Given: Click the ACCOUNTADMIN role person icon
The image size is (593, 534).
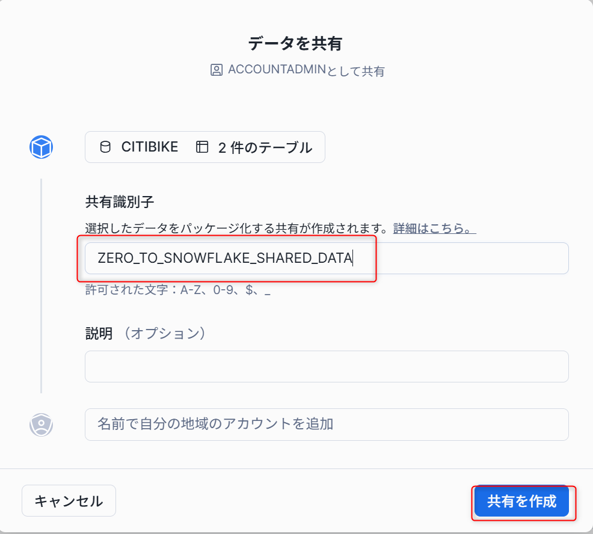Looking at the screenshot, I should pyautogui.click(x=217, y=70).
